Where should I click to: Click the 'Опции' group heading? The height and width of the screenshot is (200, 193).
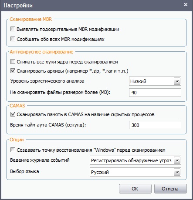click(x=17, y=140)
